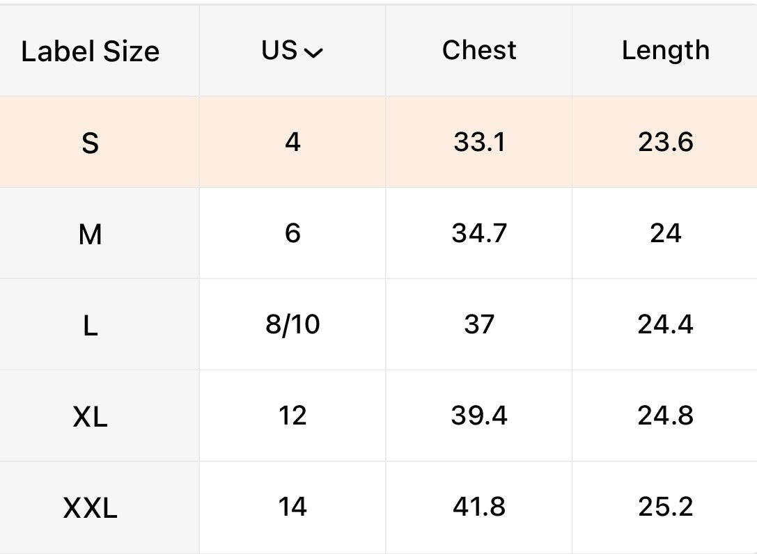Click the 24.4 length value
Viewport: 757px width, 554px height.
(665, 324)
